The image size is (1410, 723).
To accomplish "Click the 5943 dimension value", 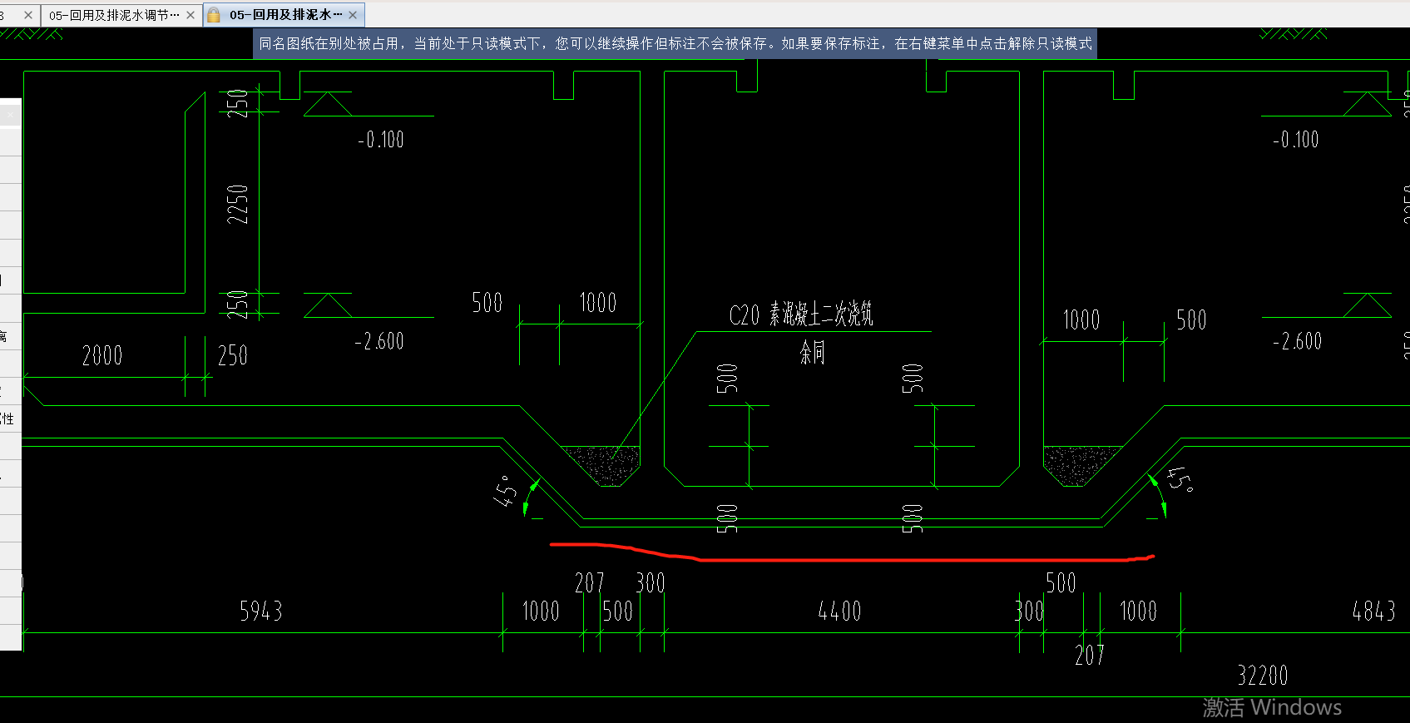I will pyautogui.click(x=261, y=612).
